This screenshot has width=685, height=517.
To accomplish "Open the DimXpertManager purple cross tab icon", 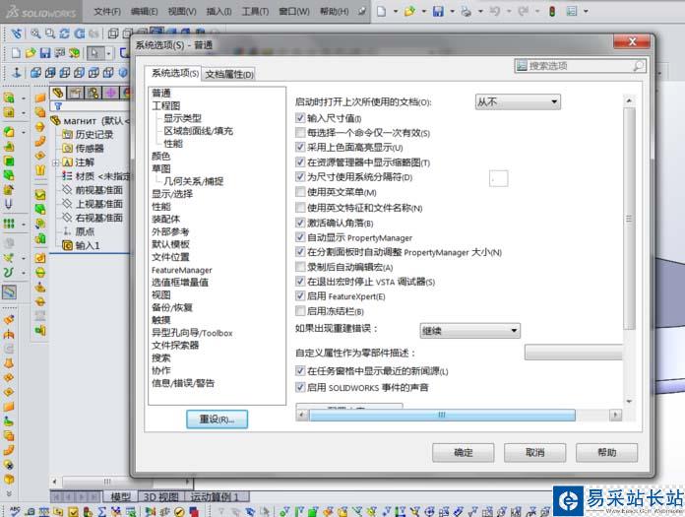I will tap(110, 93).
